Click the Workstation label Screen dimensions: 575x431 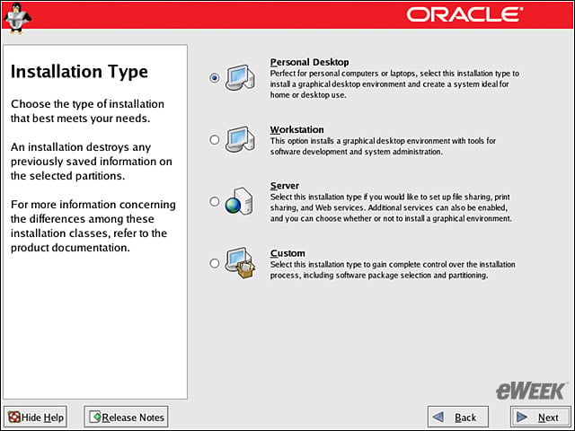297,129
